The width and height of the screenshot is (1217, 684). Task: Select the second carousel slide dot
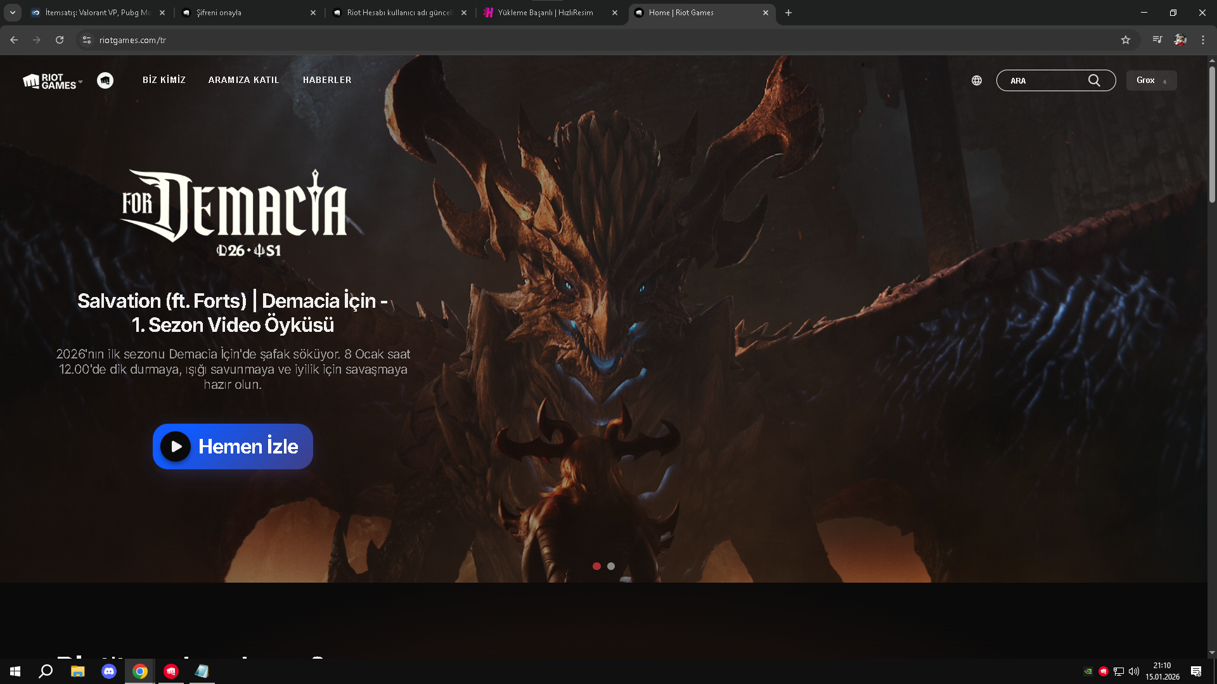[x=611, y=566]
